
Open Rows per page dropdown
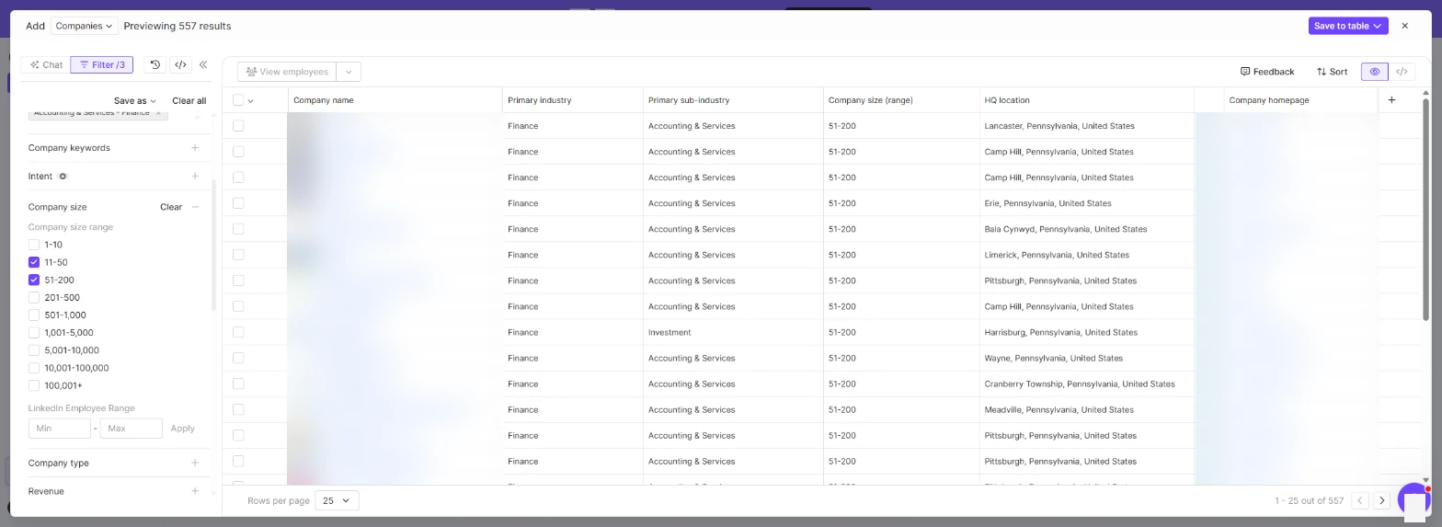click(x=337, y=500)
